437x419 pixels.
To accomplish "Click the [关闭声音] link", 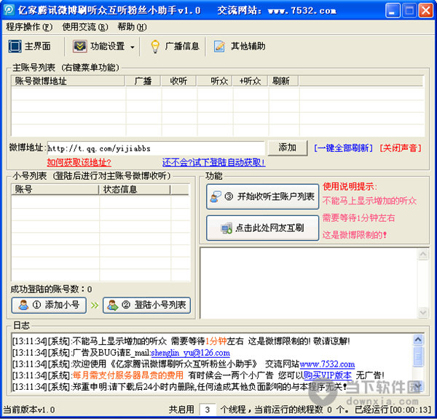I will (x=401, y=148).
